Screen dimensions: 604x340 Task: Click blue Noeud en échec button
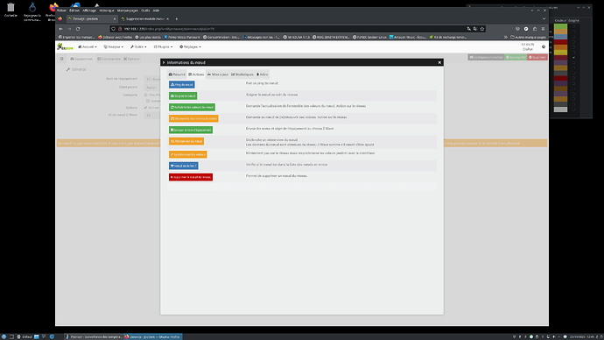tap(184, 166)
